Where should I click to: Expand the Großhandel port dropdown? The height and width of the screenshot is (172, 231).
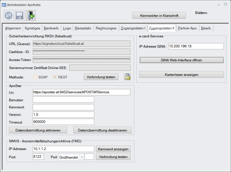tap(82, 157)
